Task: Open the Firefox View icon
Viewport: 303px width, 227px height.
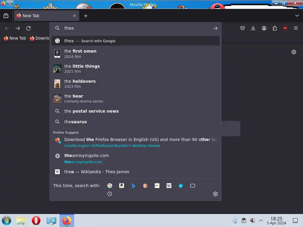Action: [x=6, y=16]
